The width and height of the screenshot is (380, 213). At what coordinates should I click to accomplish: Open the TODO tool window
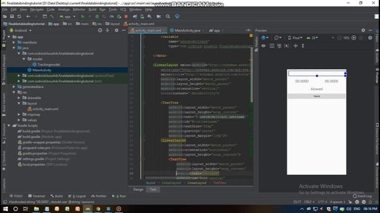[16, 196]
